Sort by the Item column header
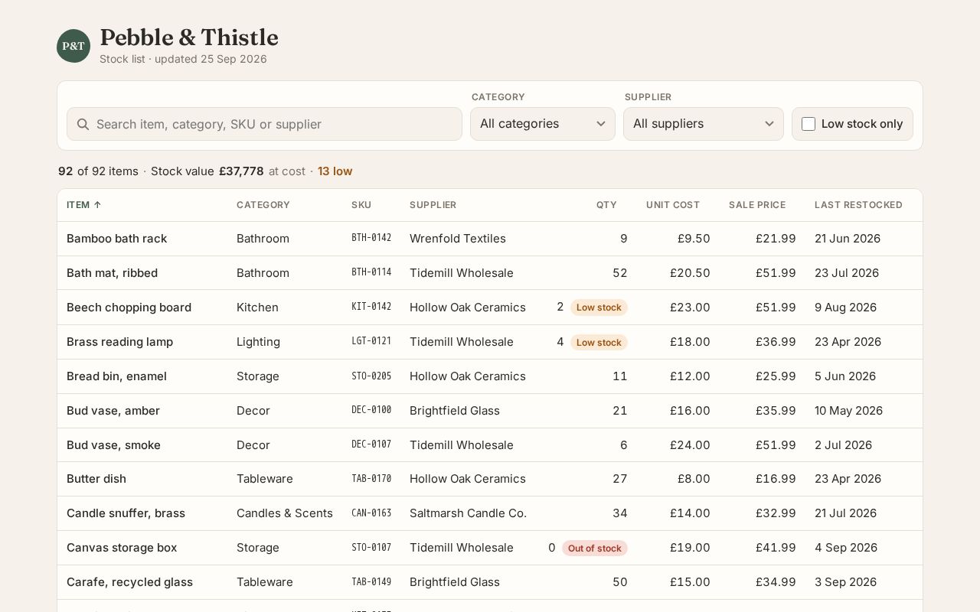The height and width of the screenshot is (612, 980). [x=84, y=205]
